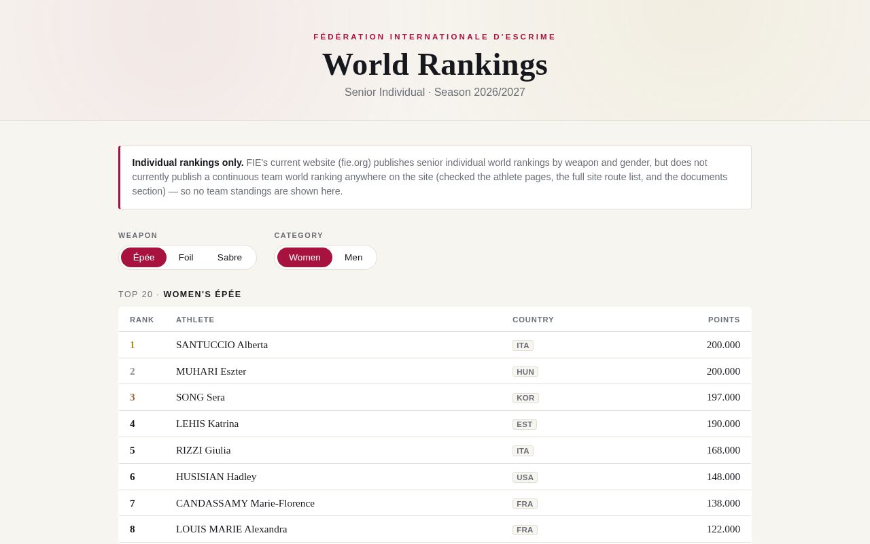Click ITA badge in SANTUCCIO row
This screenshot has height=544, width=870.
[x=523, y=345]
